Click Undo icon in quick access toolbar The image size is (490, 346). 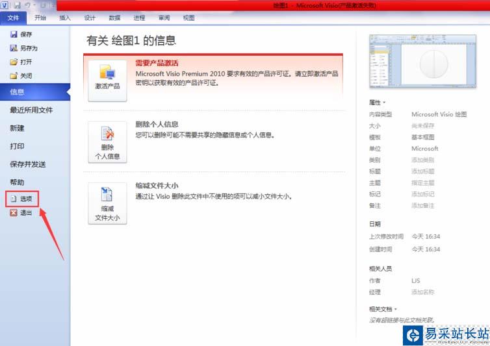tap(28, 5)
